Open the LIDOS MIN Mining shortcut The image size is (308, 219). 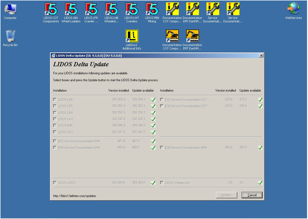152,9
